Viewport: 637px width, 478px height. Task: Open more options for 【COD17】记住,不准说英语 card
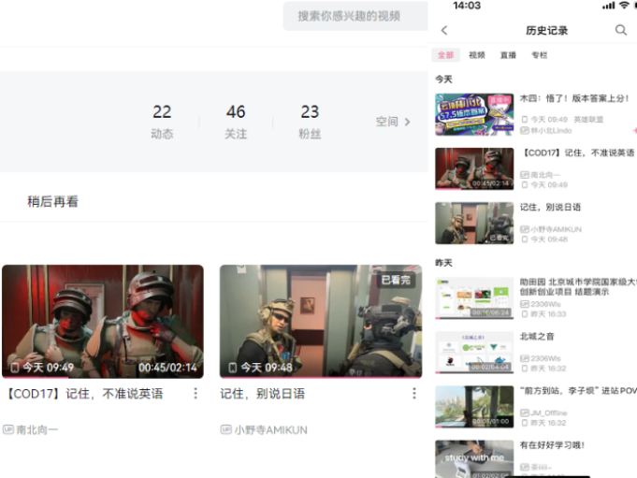point(195,393)
